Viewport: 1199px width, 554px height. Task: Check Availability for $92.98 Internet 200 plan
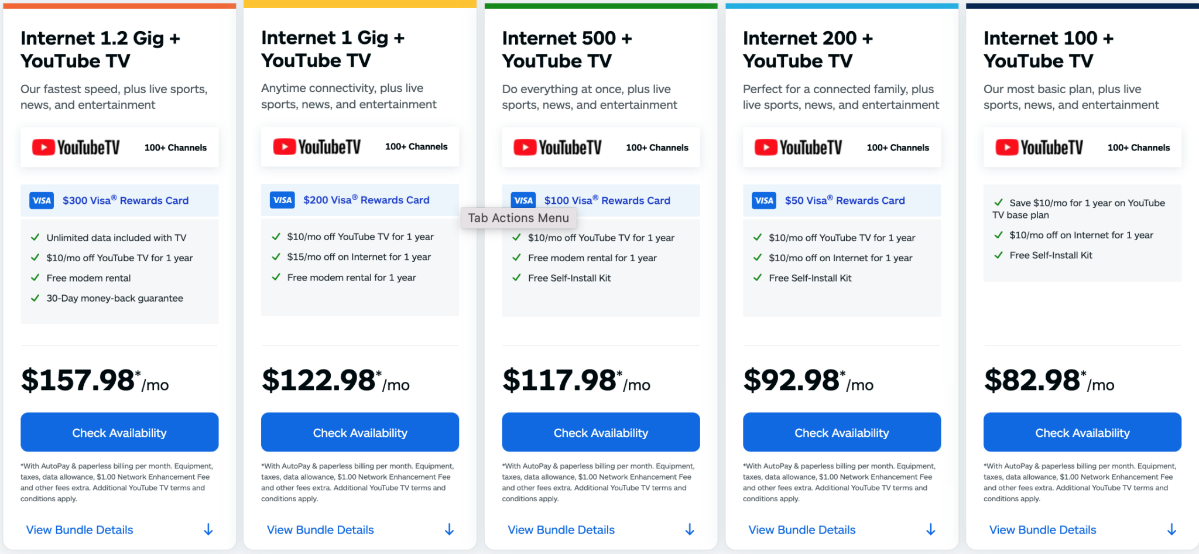(841, 433)
